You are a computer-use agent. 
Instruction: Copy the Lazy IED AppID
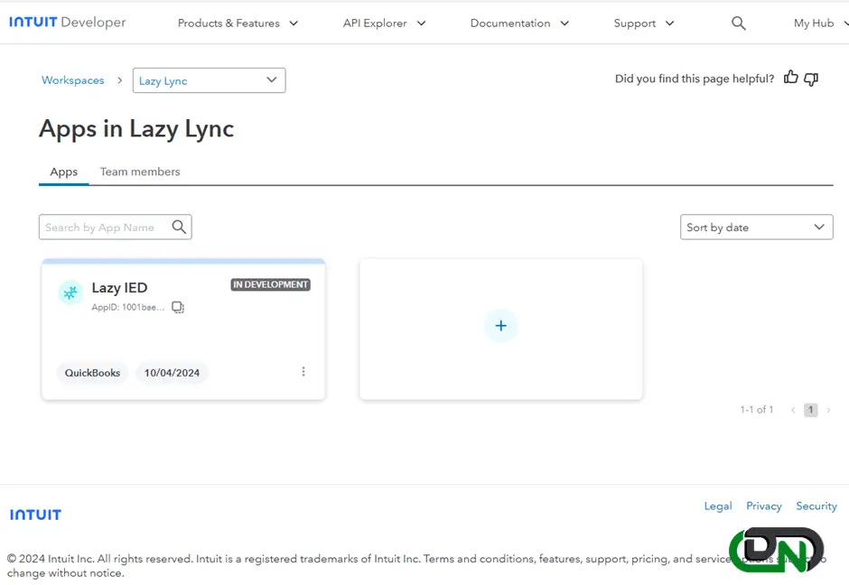pyautogui.click(x=178, y=307)
